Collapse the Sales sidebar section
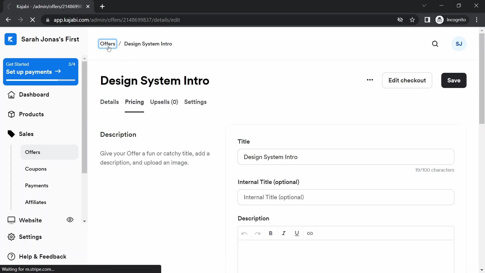 pyautogui.click(x=26, y=134)
